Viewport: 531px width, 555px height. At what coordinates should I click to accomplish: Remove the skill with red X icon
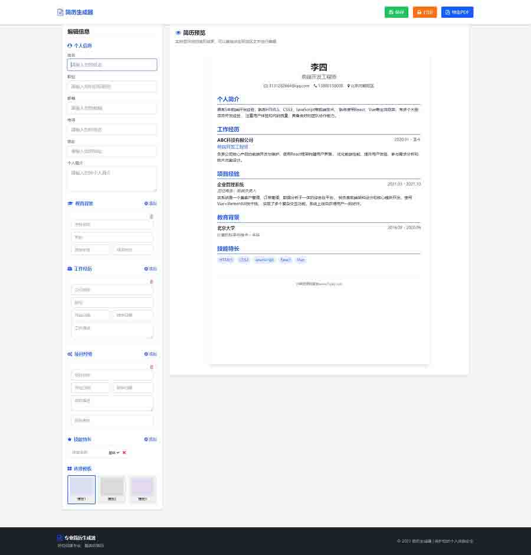(x=124, y=453)
